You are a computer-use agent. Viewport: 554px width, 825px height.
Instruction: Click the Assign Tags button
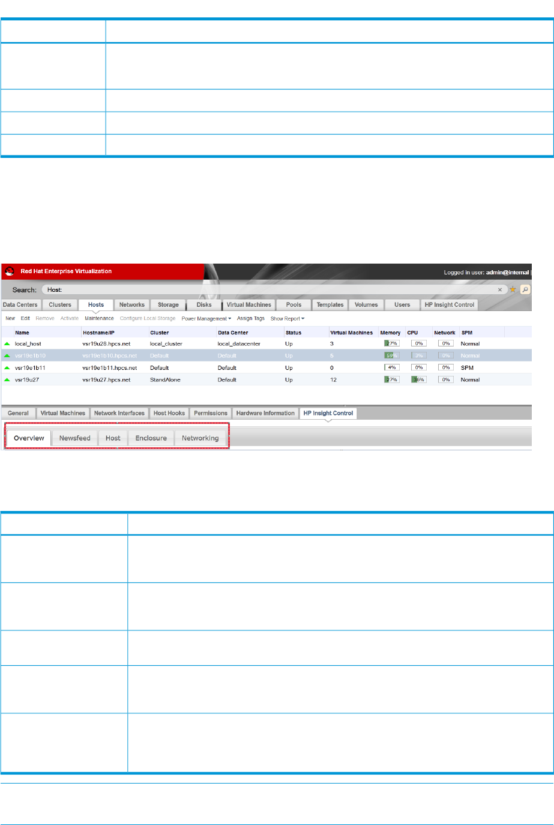pos(251,319)
